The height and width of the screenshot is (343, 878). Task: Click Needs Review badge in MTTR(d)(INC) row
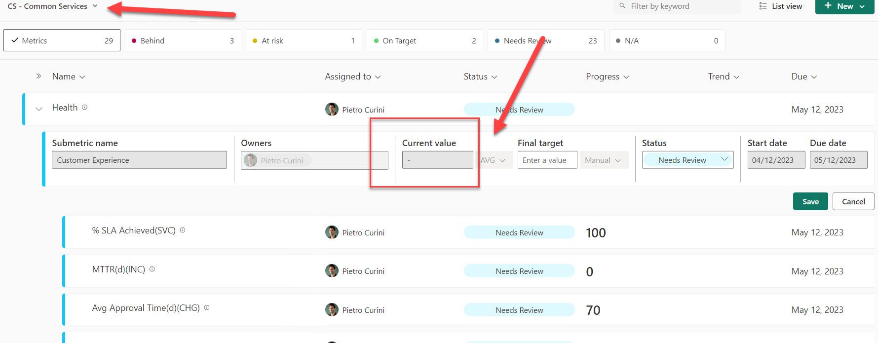click(519, 271)
